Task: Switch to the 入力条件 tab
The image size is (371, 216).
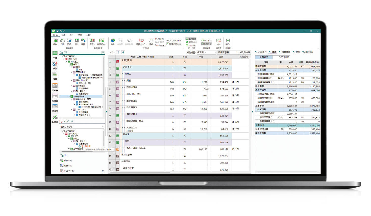Action: tap(261, 52)
